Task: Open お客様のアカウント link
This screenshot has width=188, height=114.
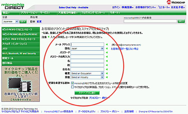Action: click(145, 7)
